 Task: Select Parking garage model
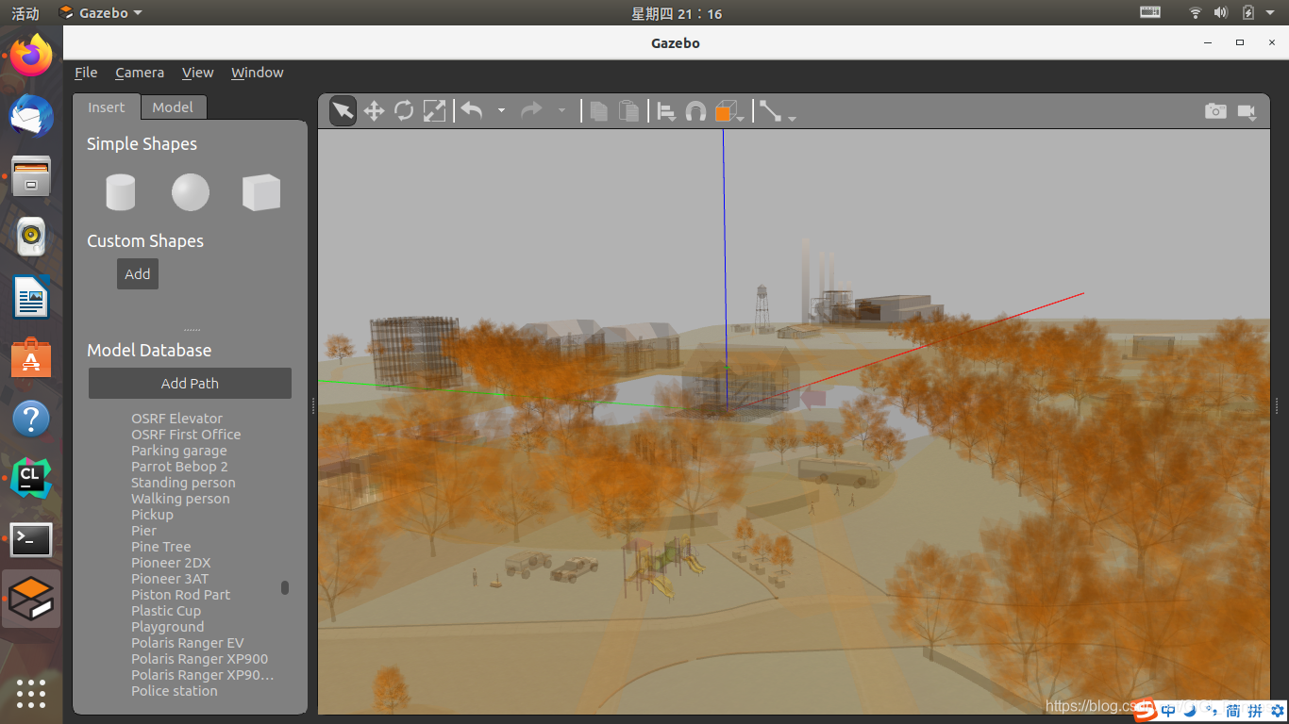click(x=179, y=451)
